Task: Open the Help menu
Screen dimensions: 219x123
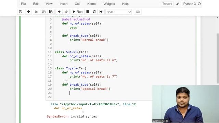Action: pyautogui.click(x=125, y=4)
